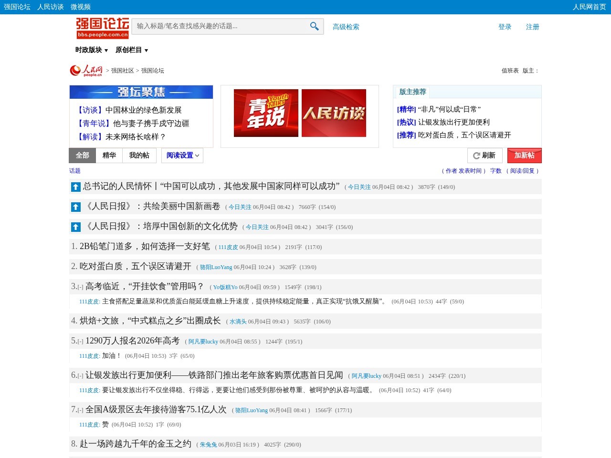The image size is (611, 458).
Task: Click 强国社区 breadcrumb link
Action: (123, 71)
